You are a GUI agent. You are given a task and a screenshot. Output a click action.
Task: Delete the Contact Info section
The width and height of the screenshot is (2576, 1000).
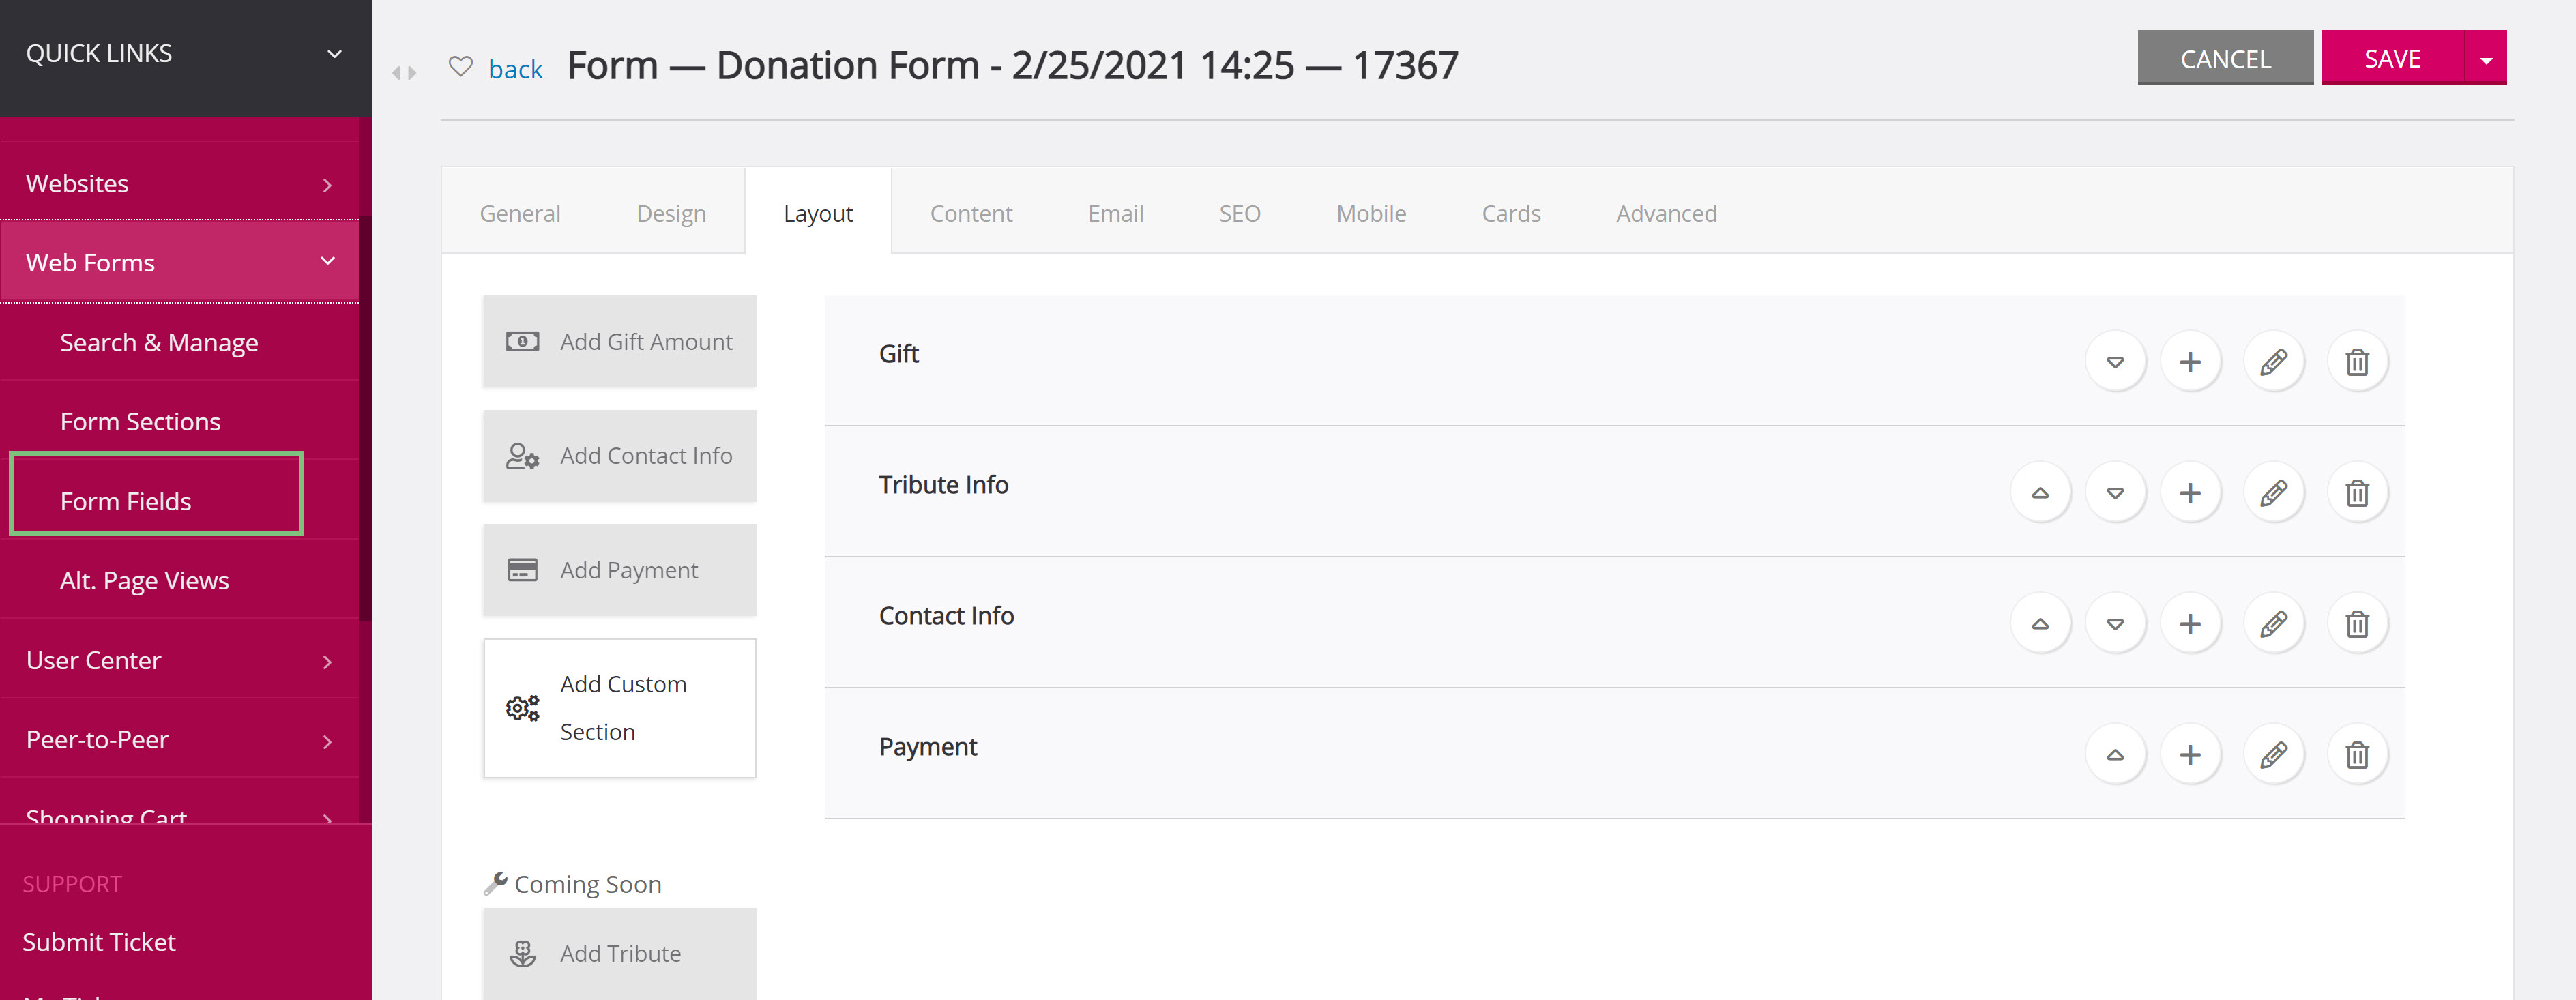[x=2357, y=623]
